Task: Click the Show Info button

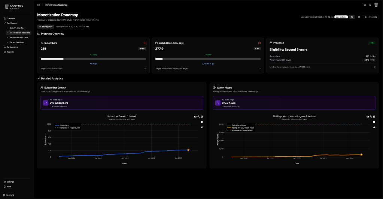Action: [x=371, y=17]
